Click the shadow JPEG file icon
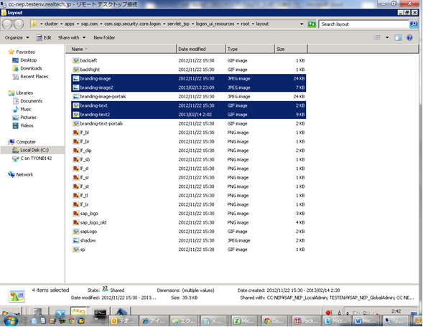 pyautogui.click(x=76, y=240)
